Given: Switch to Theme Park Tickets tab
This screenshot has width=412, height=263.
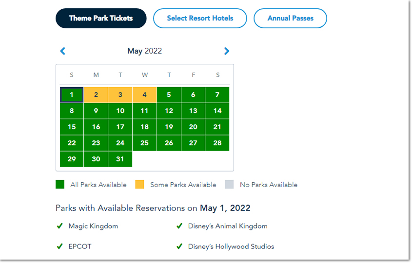Looking at the screenshot, I should pyautogui.click(x=101, y=18).
